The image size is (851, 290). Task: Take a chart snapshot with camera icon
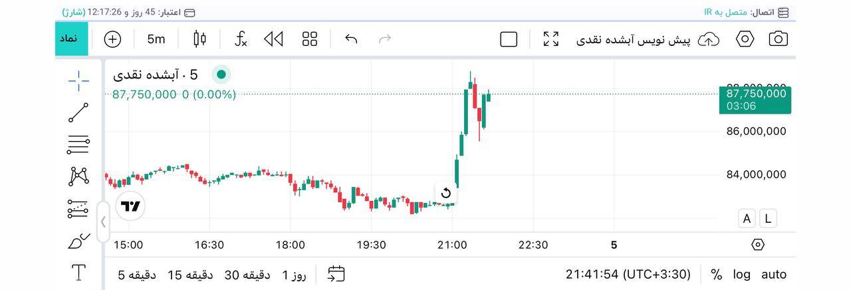[x=778, y=39]
